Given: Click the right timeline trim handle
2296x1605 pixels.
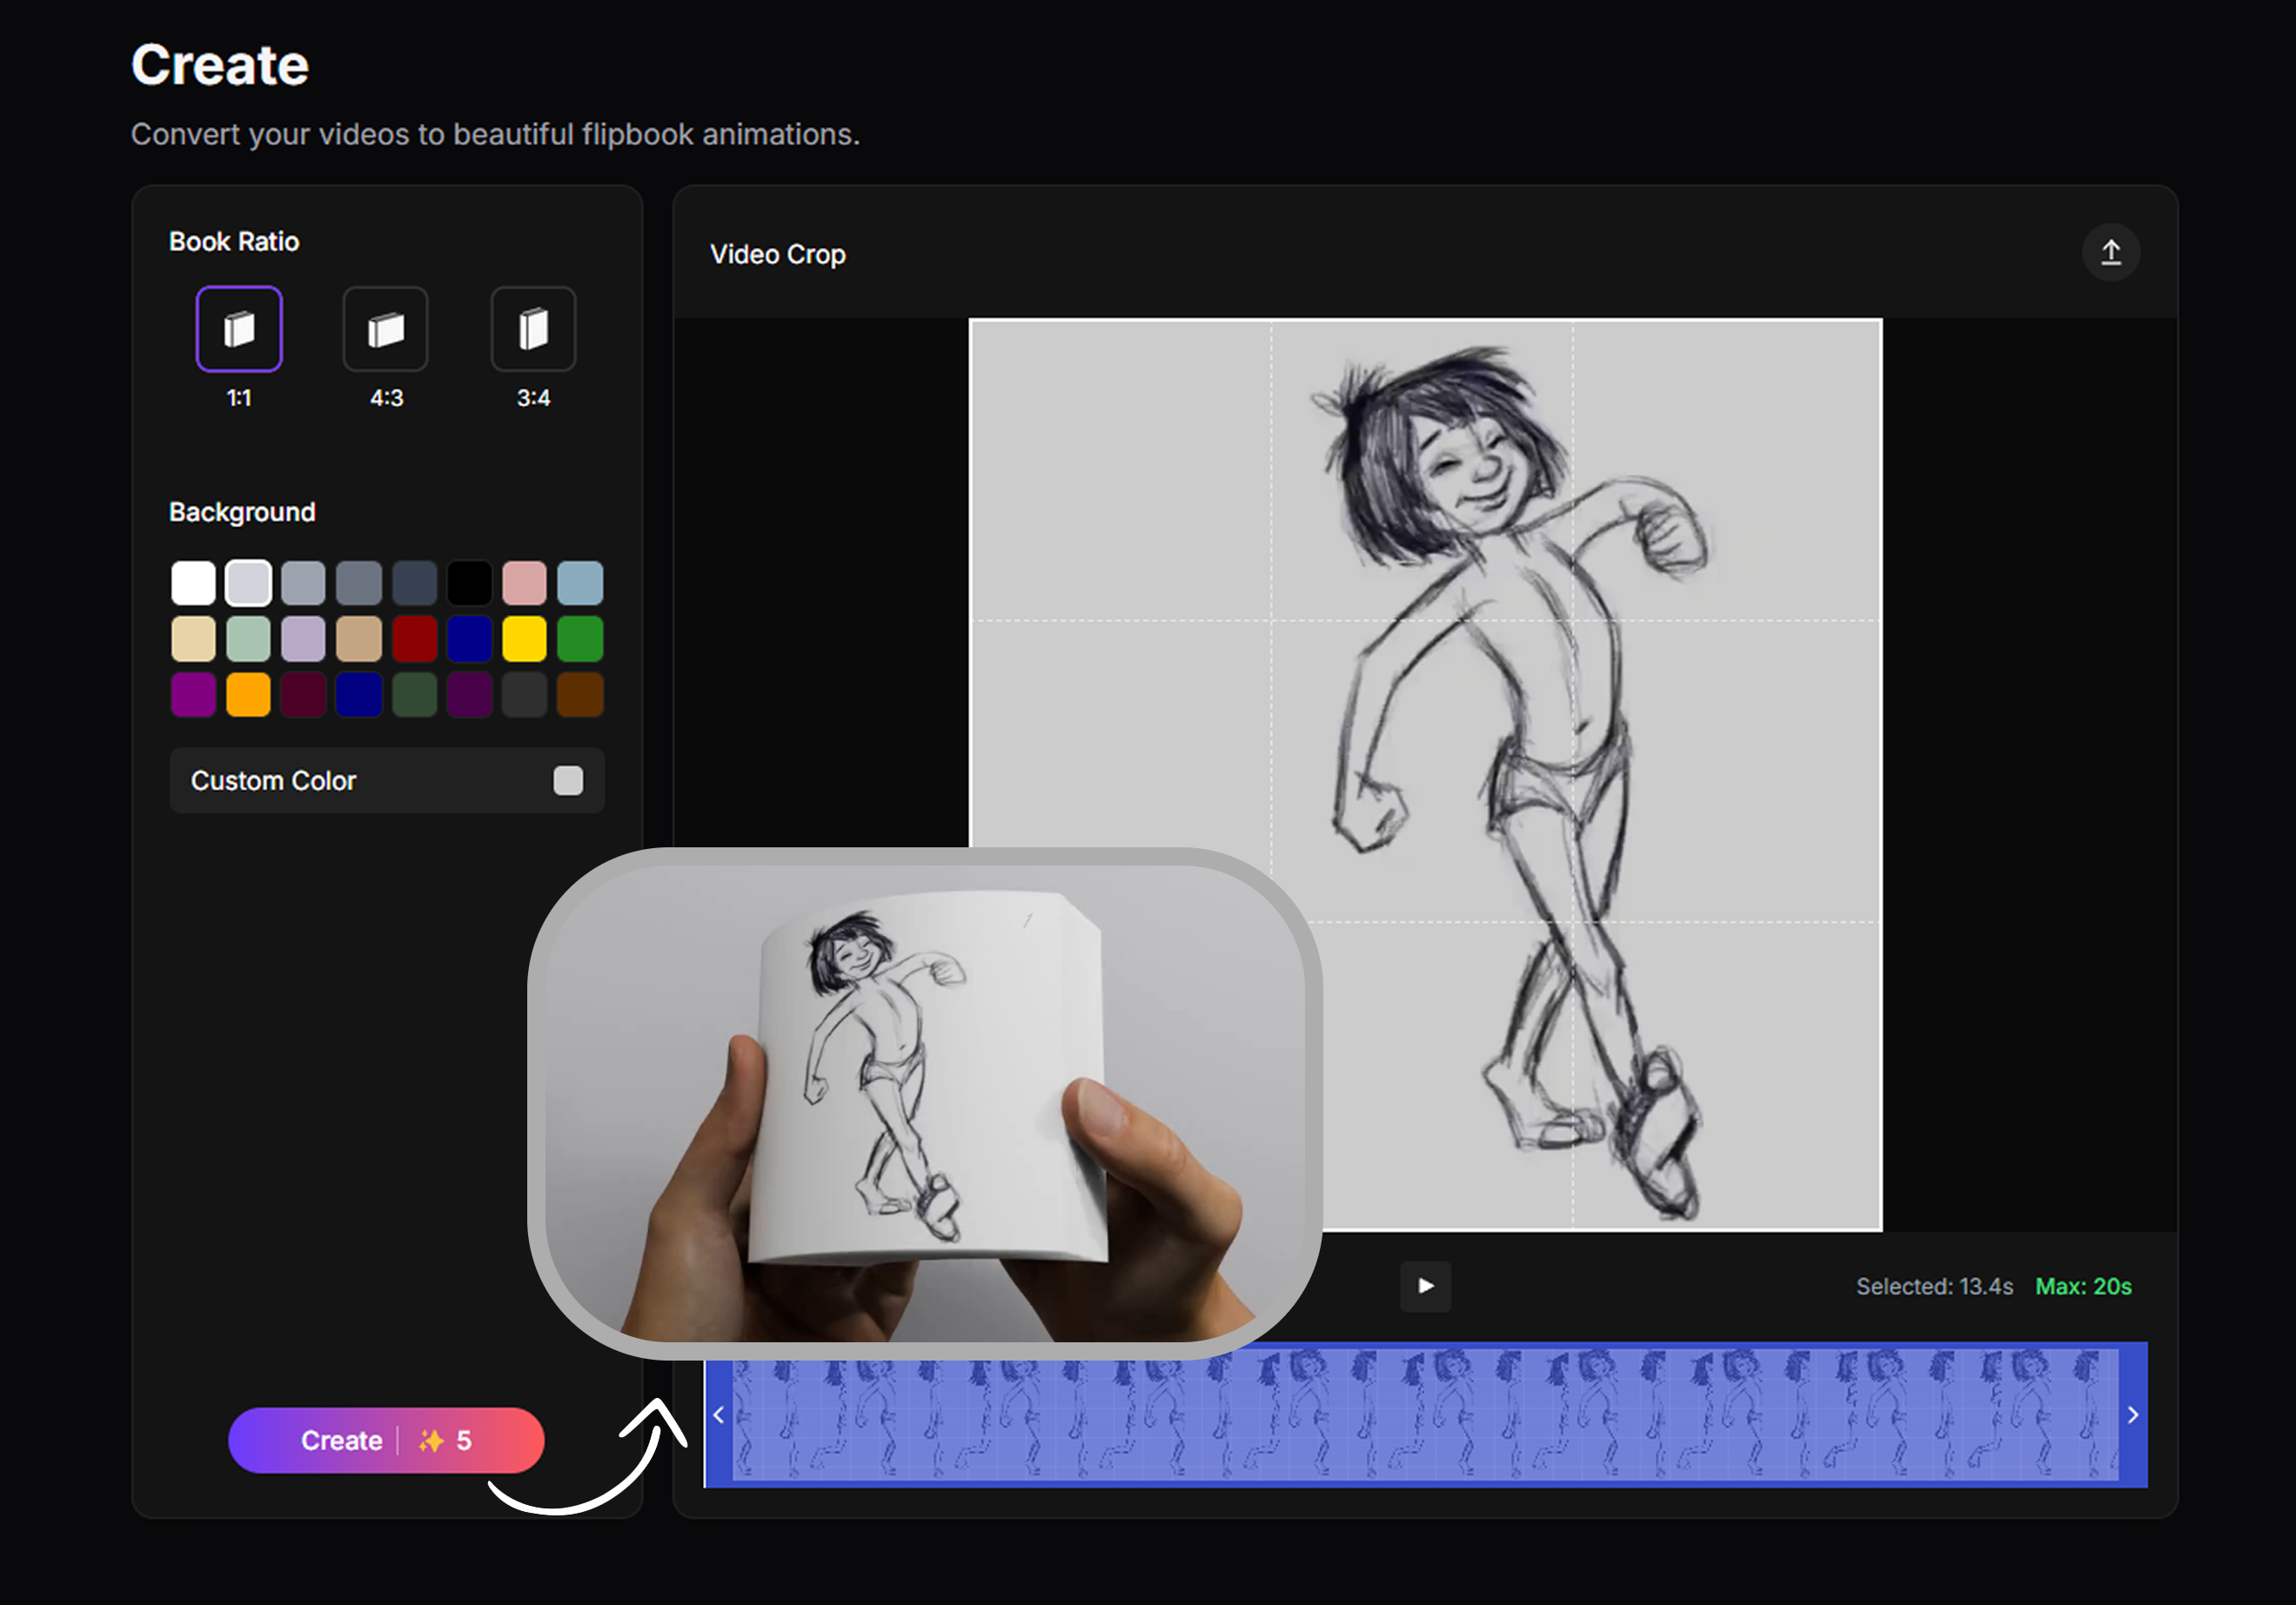Looking at the screenshot, I should 2132,1414.
